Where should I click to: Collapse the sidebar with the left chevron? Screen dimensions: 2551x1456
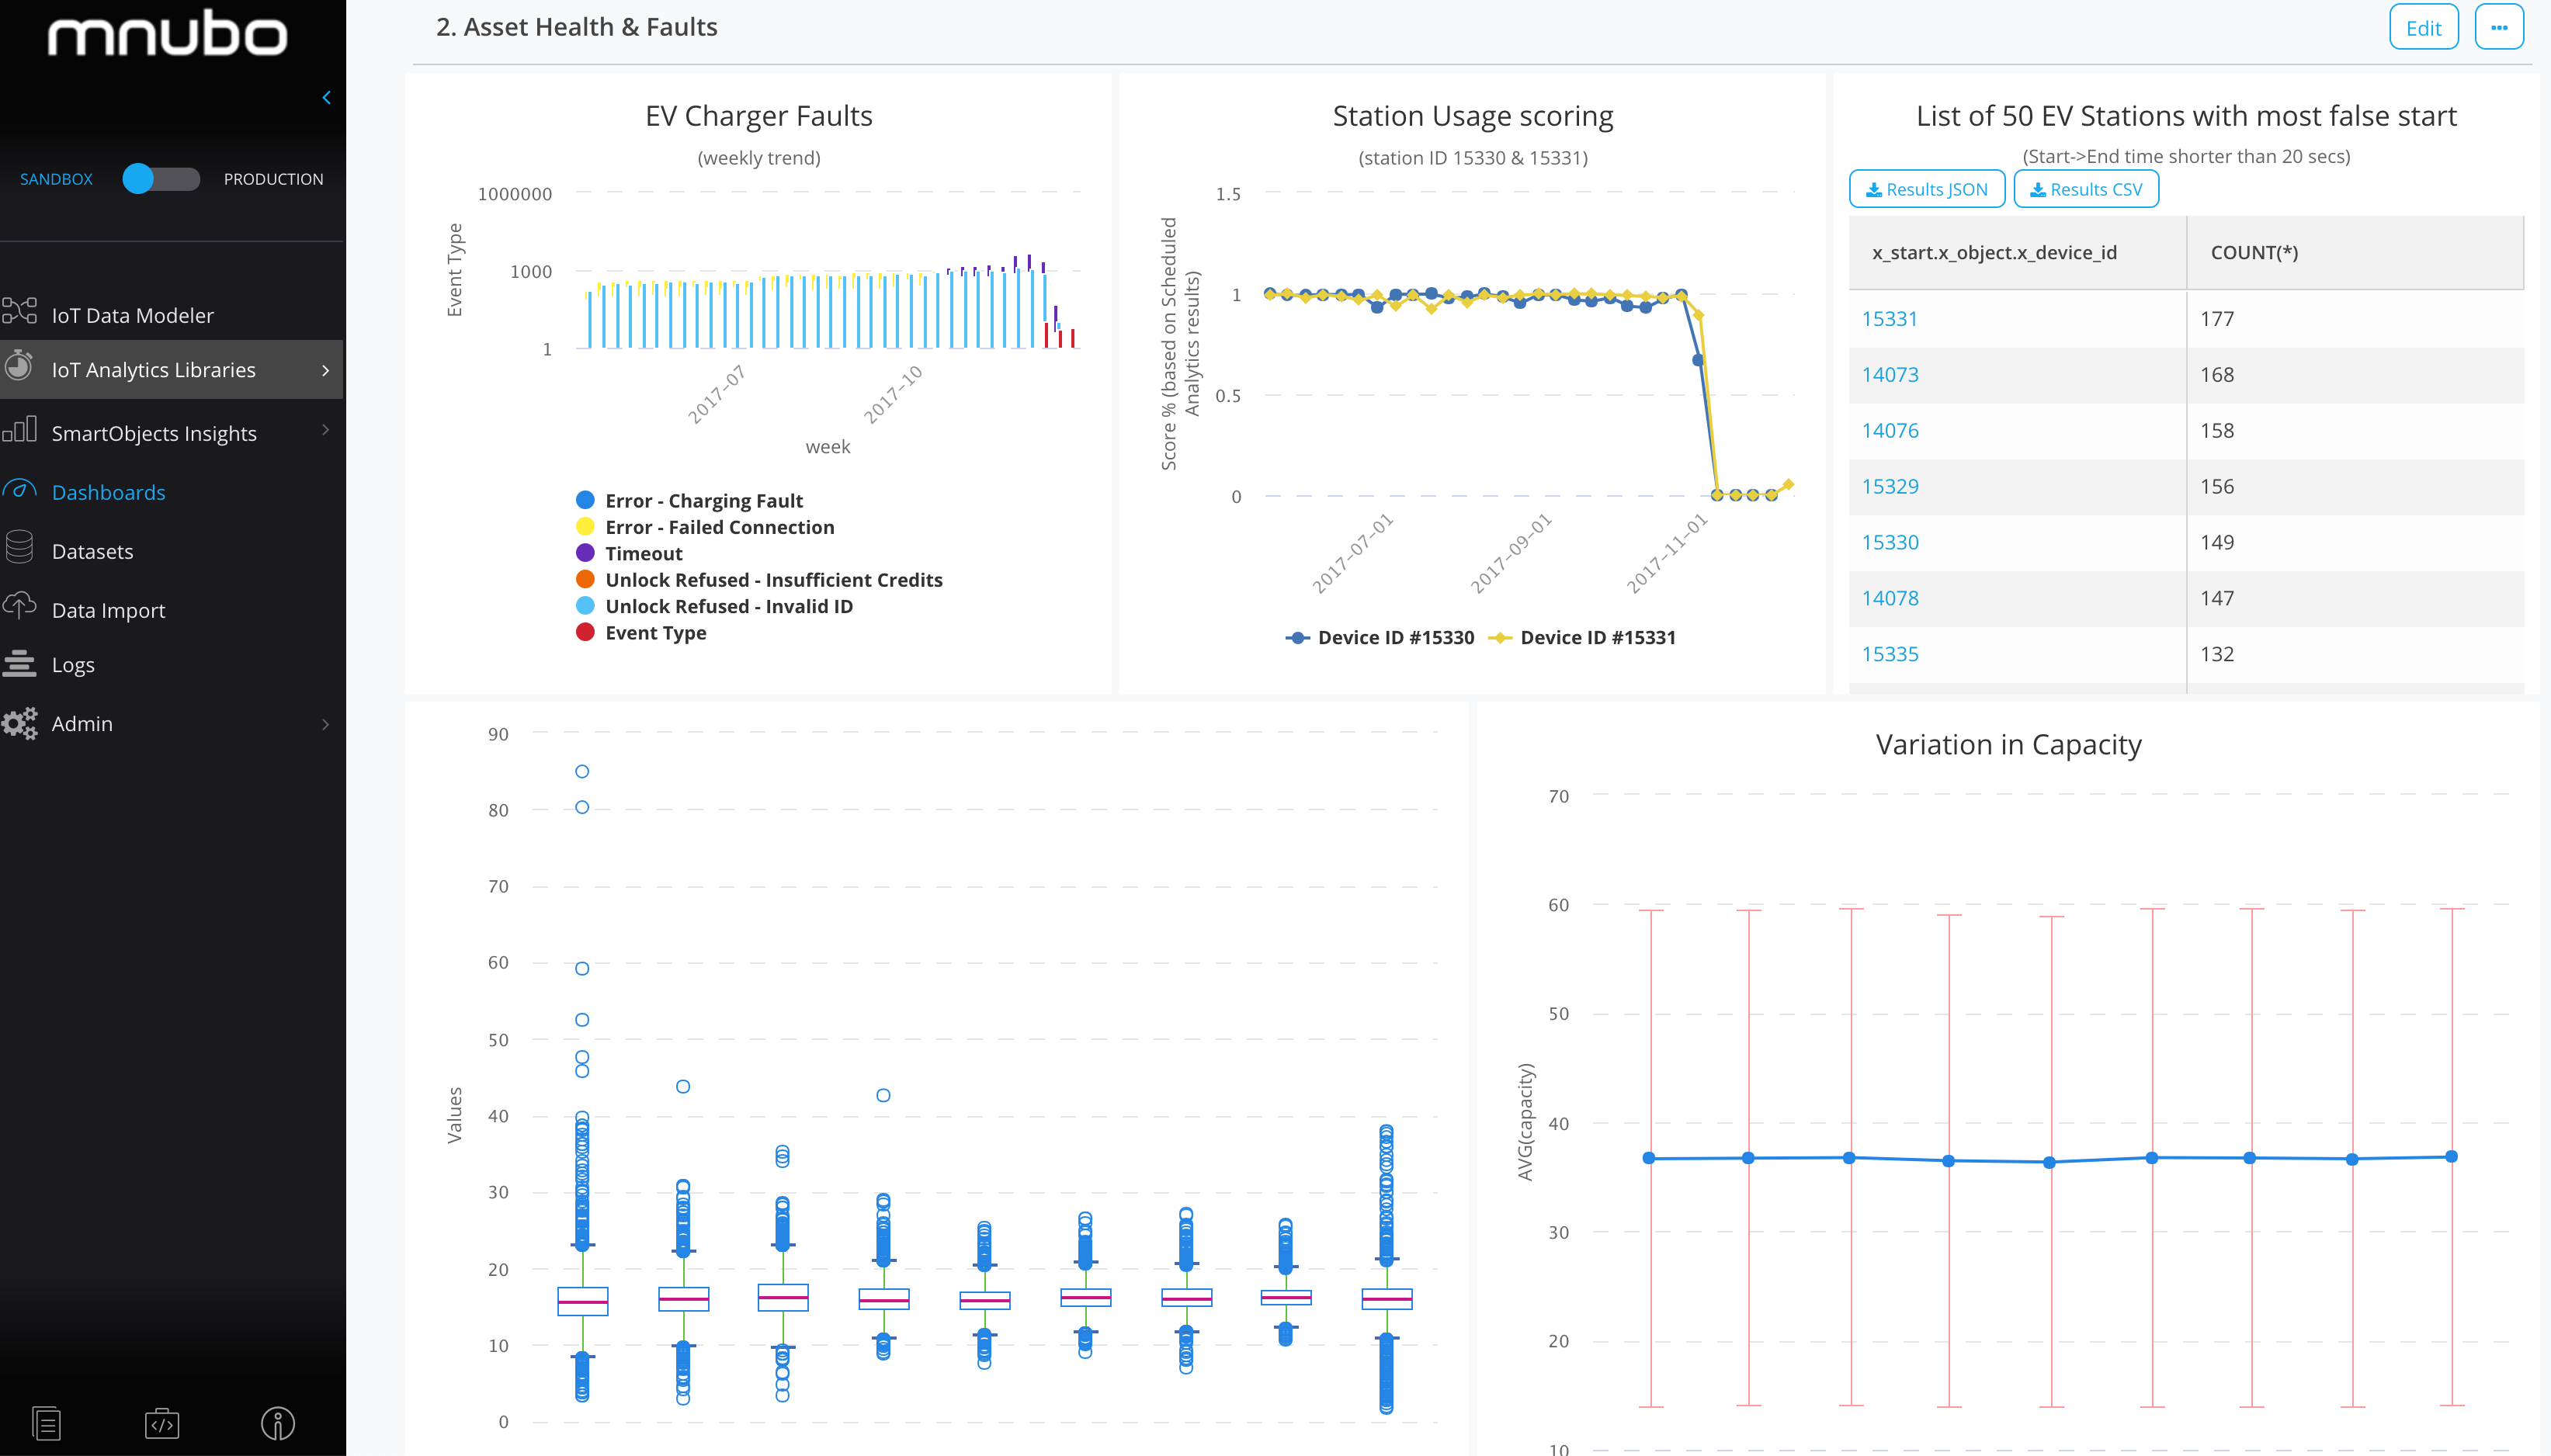[326, 97]
